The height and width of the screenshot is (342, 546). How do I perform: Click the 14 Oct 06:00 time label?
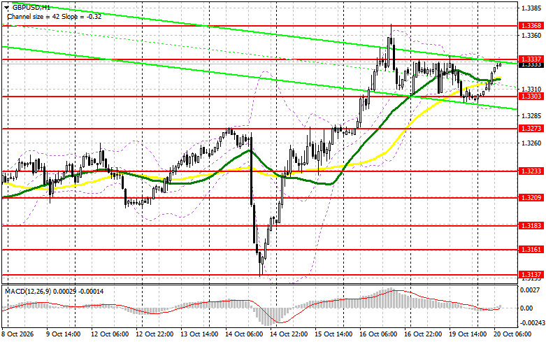point(244,334)
